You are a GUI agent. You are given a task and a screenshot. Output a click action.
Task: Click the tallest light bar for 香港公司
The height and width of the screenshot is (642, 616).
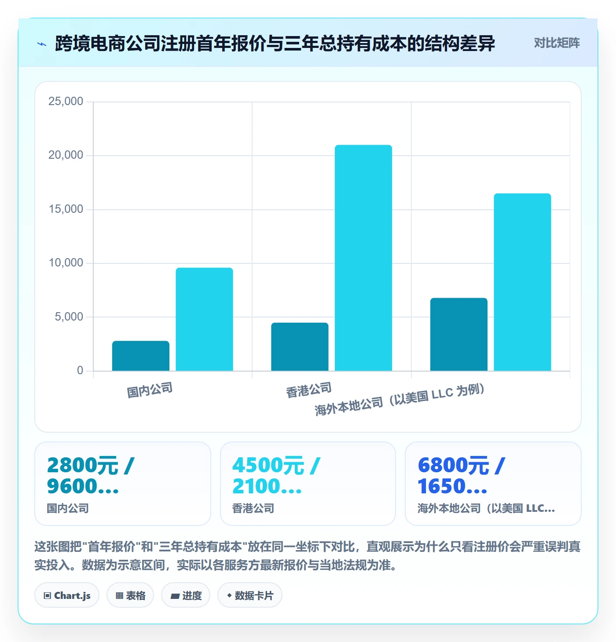point(363,258)
